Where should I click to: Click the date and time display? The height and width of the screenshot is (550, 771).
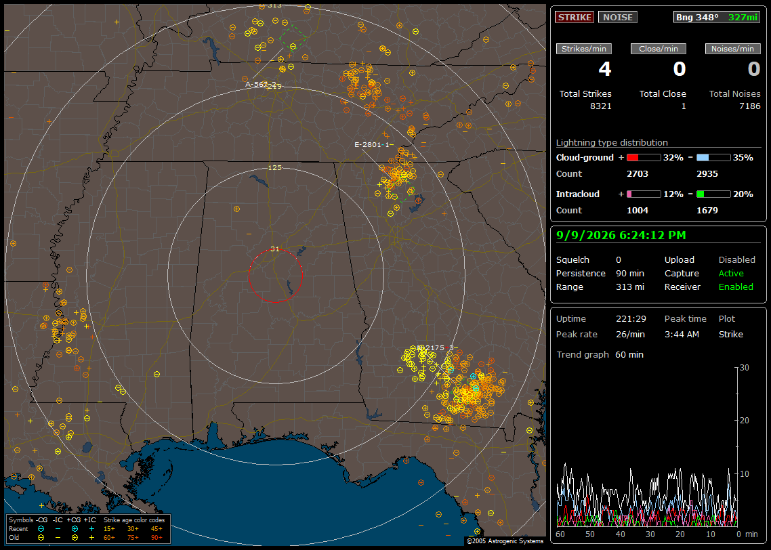621,236
